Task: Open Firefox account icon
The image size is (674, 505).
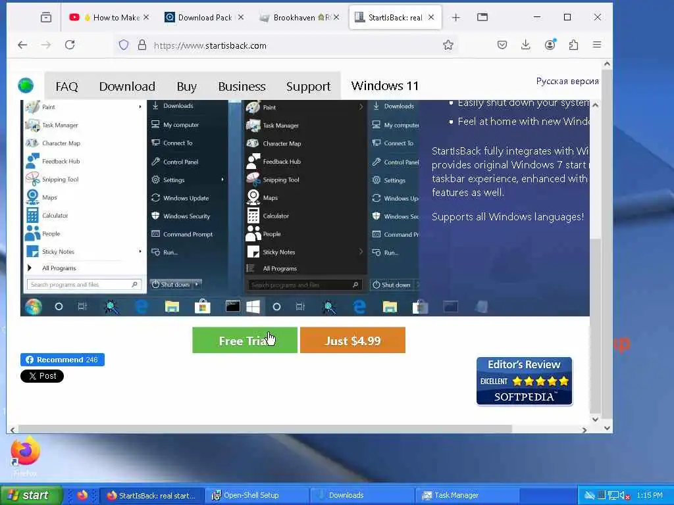Action: point(550,45)
